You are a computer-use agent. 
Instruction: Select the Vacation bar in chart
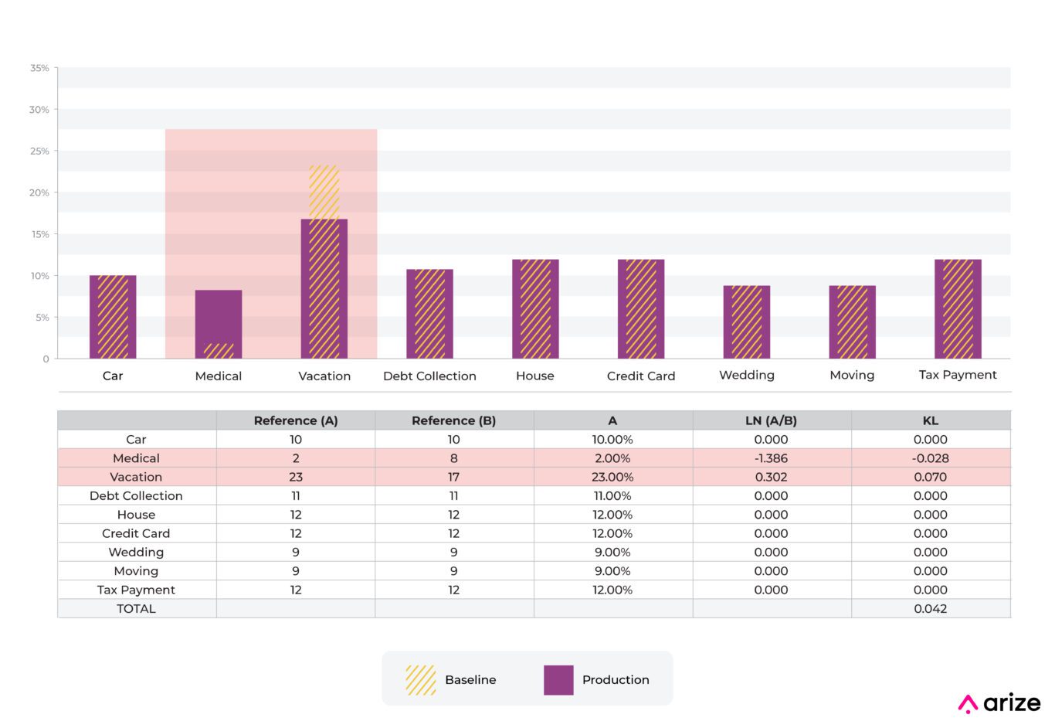(324, 288)
